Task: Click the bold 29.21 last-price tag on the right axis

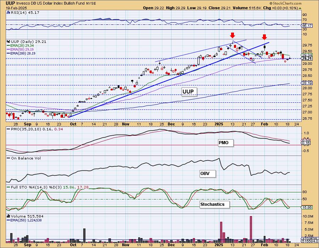Action: (x=307, y=58)
